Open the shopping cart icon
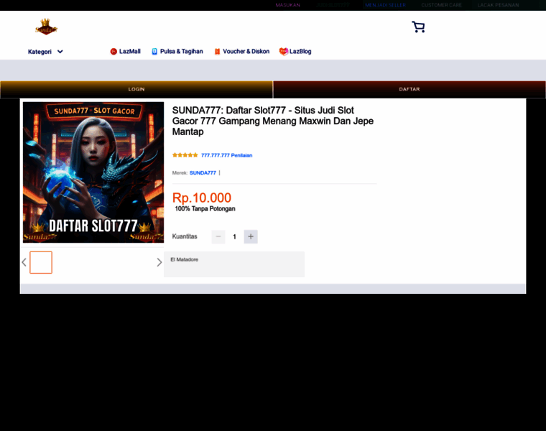Image resolution: width=546 pixels, height=431 pixels. pyautogui.click(x=418, y=27)
